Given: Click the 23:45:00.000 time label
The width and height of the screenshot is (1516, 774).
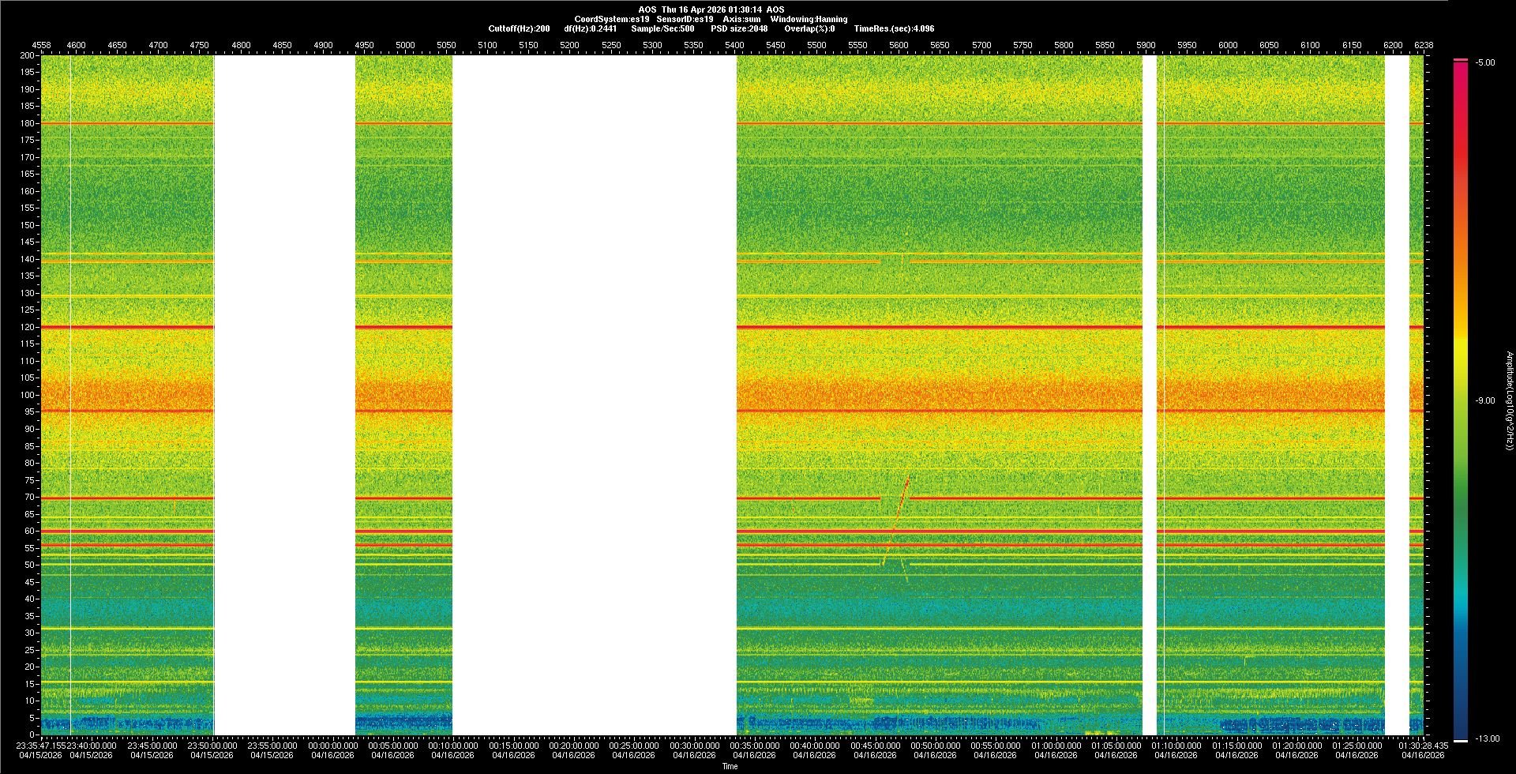Looking at the screenshot, I should pyautogui.click(x=152, y=746).
